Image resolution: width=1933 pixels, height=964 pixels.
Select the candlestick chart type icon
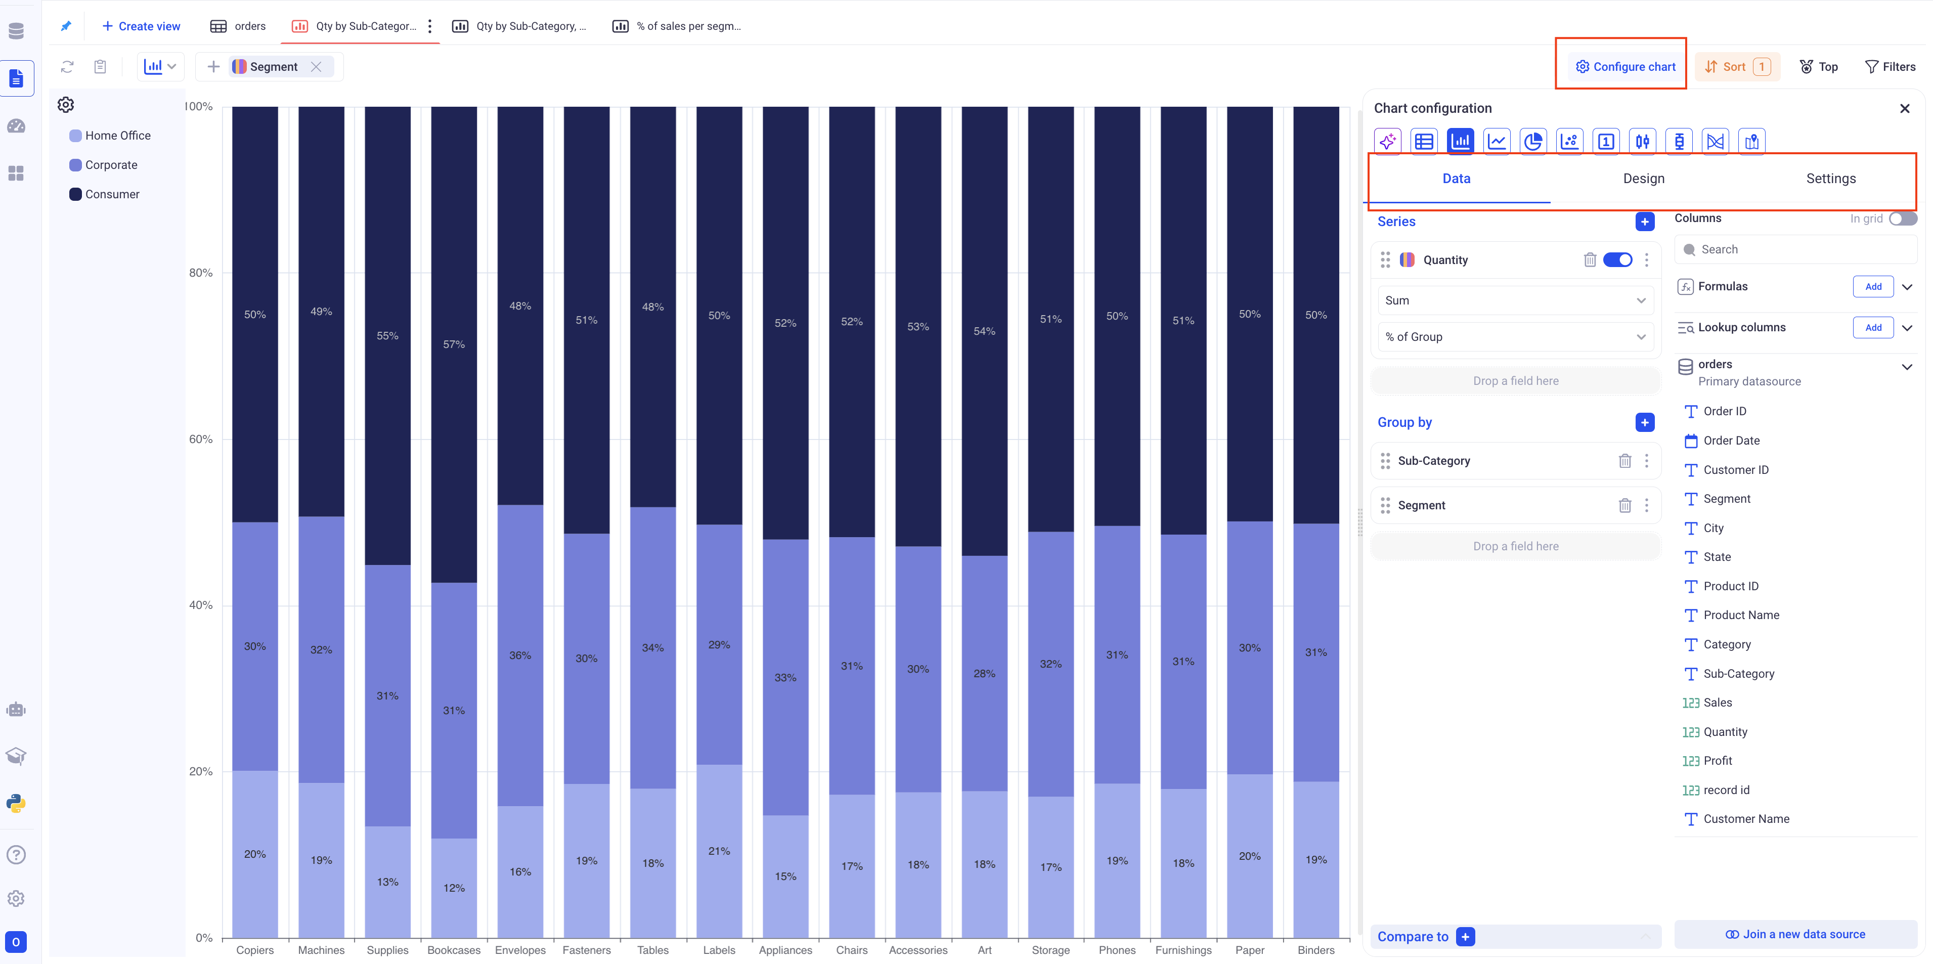[1643, 141]
